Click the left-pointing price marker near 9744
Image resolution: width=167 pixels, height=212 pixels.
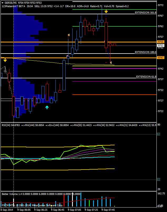(111, 62)
